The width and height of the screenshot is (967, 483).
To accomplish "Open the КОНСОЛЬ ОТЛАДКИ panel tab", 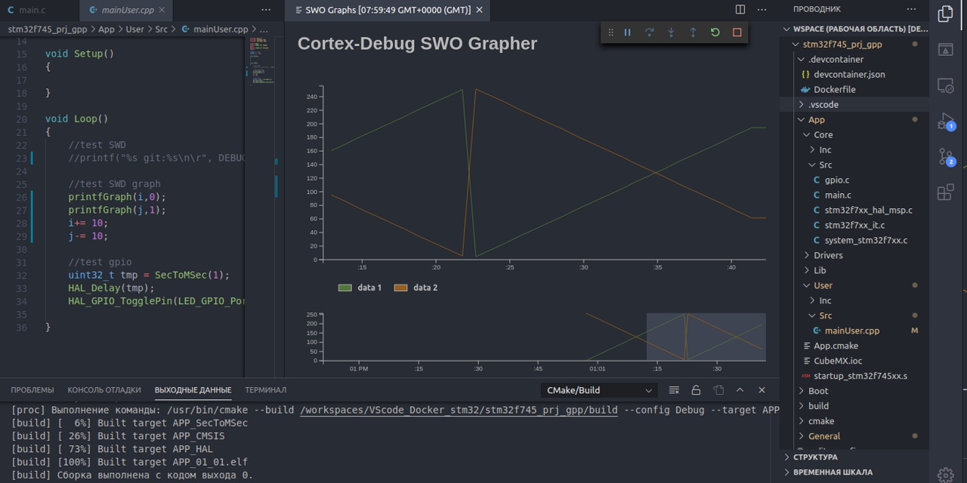I will (x=104, y=390).
